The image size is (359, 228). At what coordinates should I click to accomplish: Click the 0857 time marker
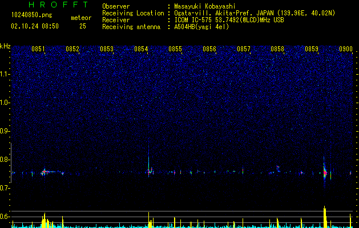point(244,49)
